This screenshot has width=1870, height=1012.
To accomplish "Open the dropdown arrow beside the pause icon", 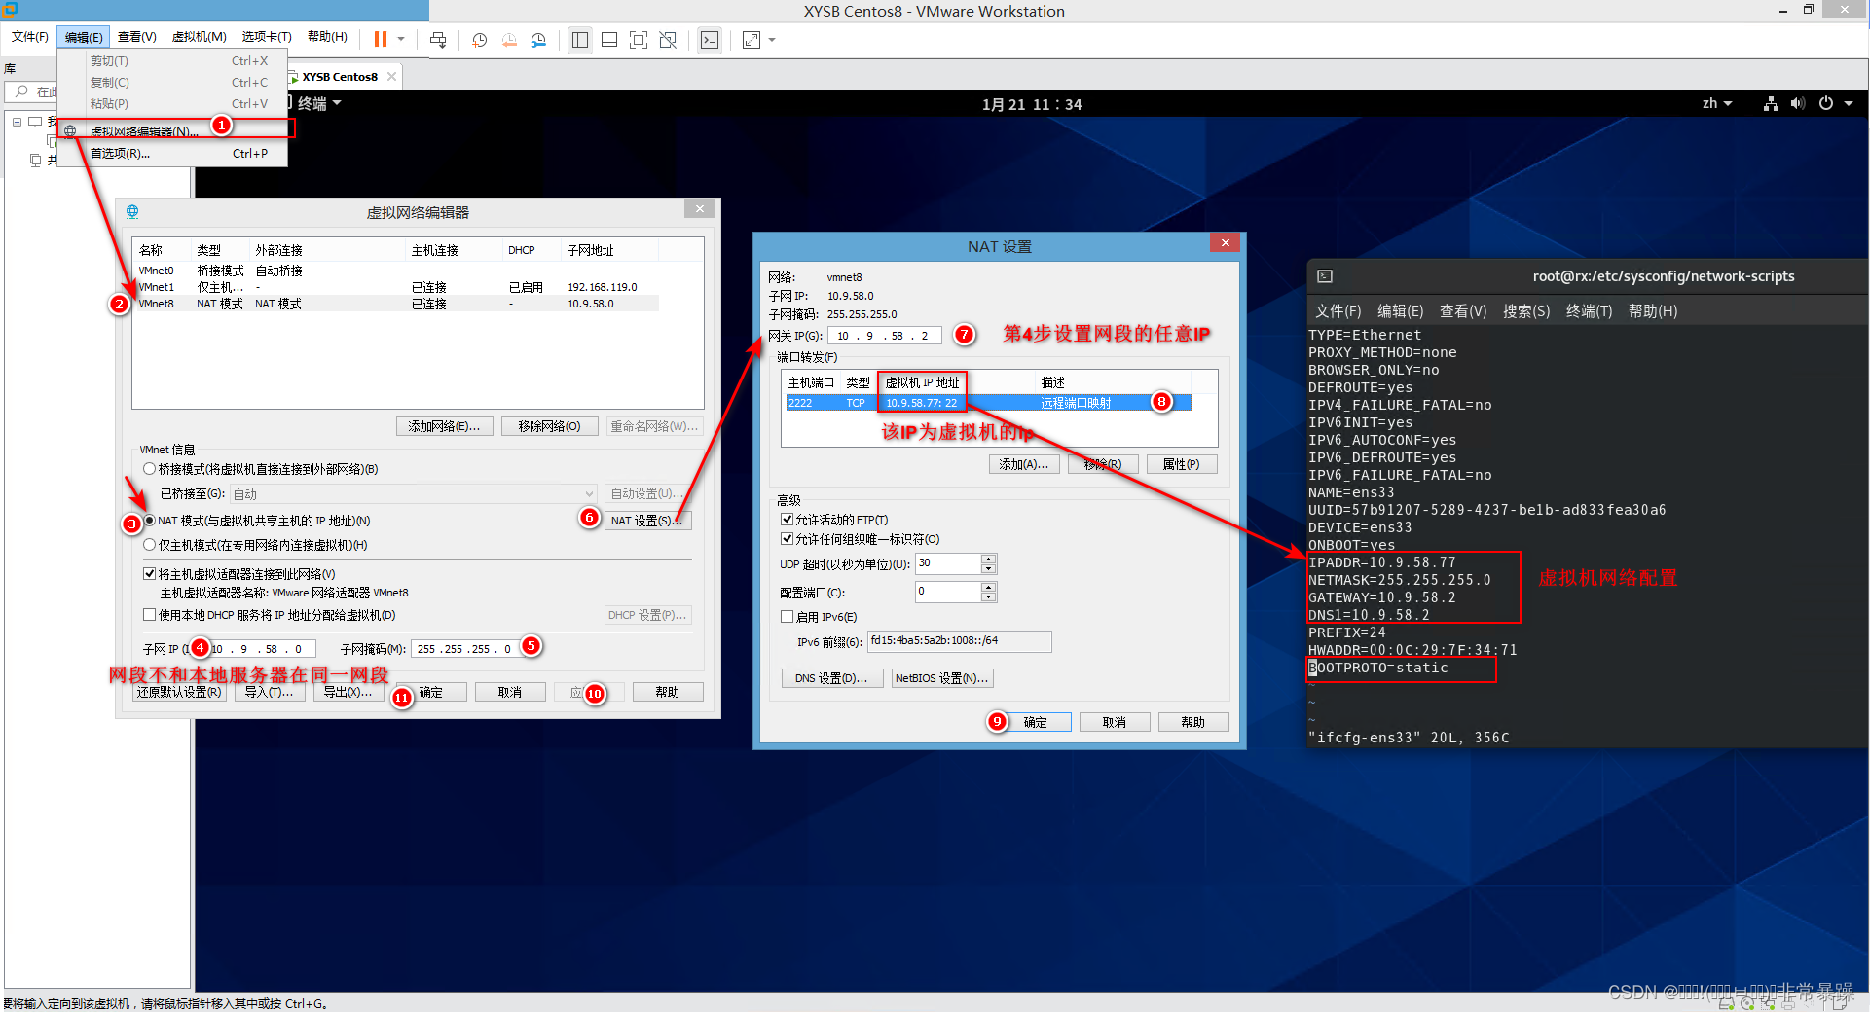I will tap(401, 39).
